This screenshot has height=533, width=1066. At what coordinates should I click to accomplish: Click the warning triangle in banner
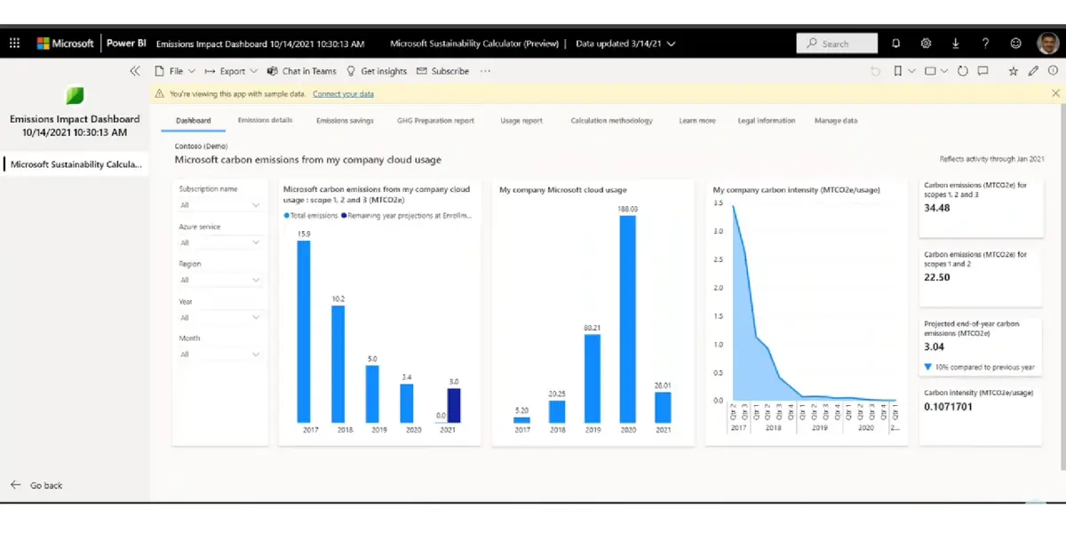(160, 93)
